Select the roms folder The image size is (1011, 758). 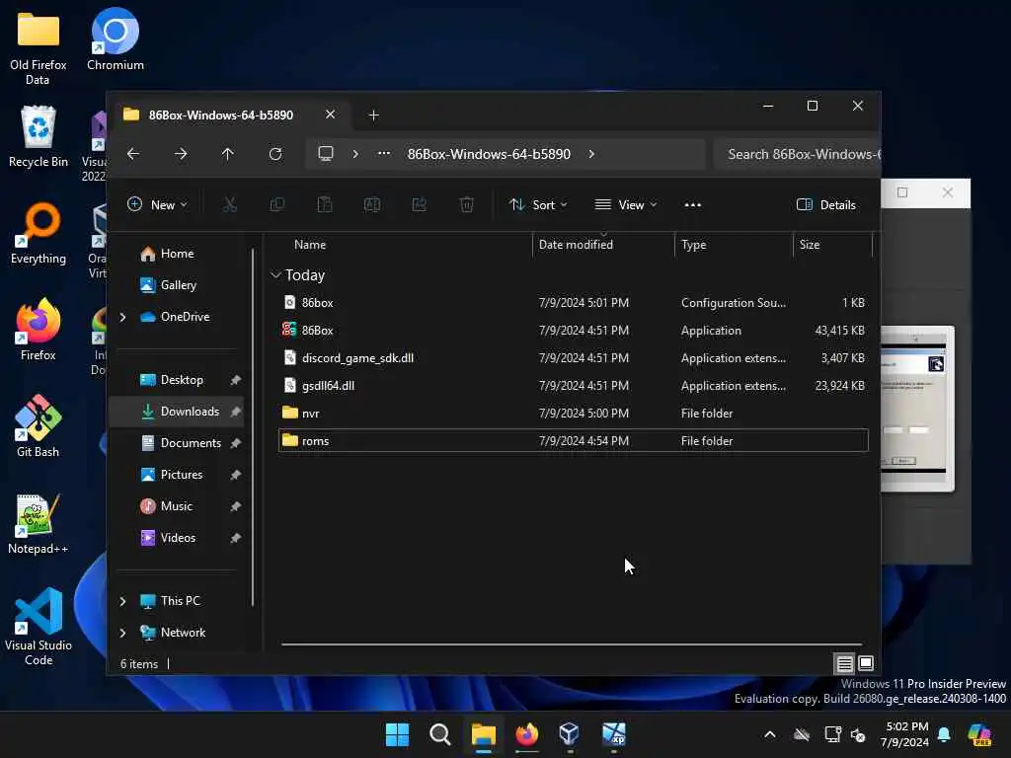point(574,441)
